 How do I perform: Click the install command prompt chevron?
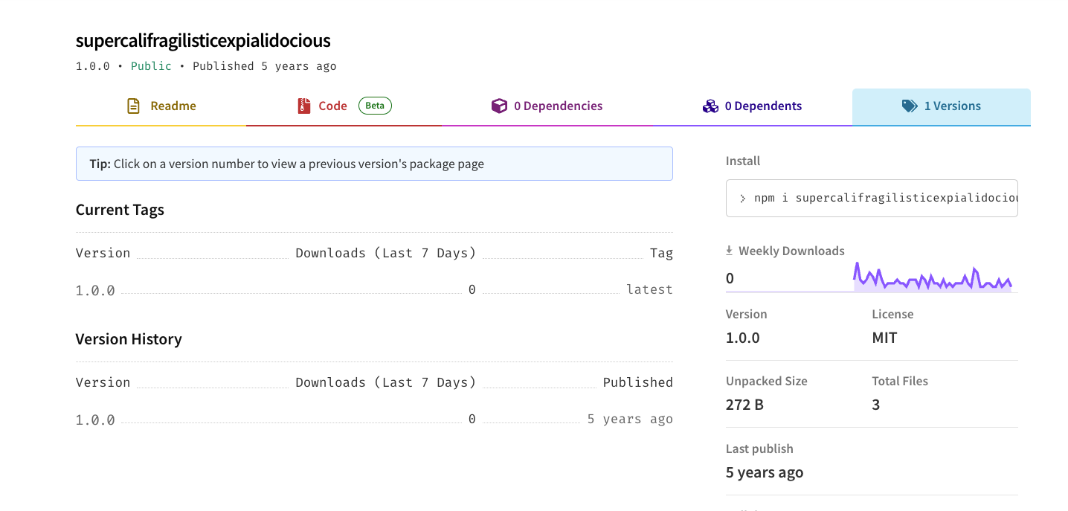point(742,199)
